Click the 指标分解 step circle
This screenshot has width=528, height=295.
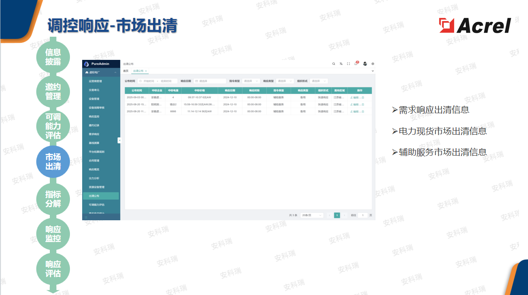(x=53, y=199)
